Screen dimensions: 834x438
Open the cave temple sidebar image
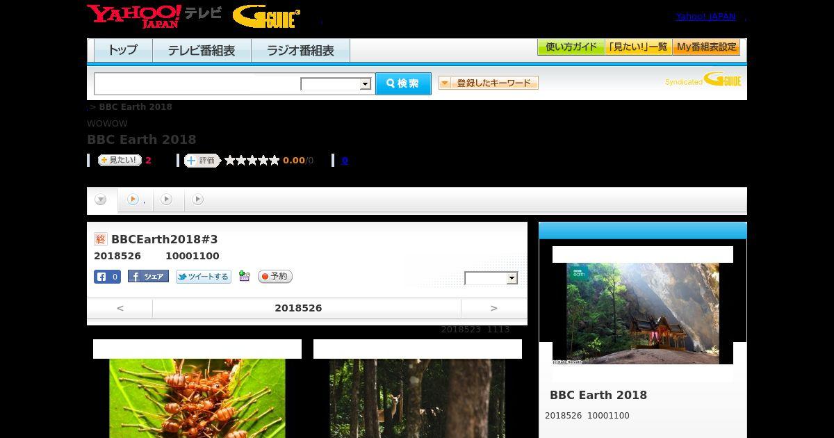point(643,314)
